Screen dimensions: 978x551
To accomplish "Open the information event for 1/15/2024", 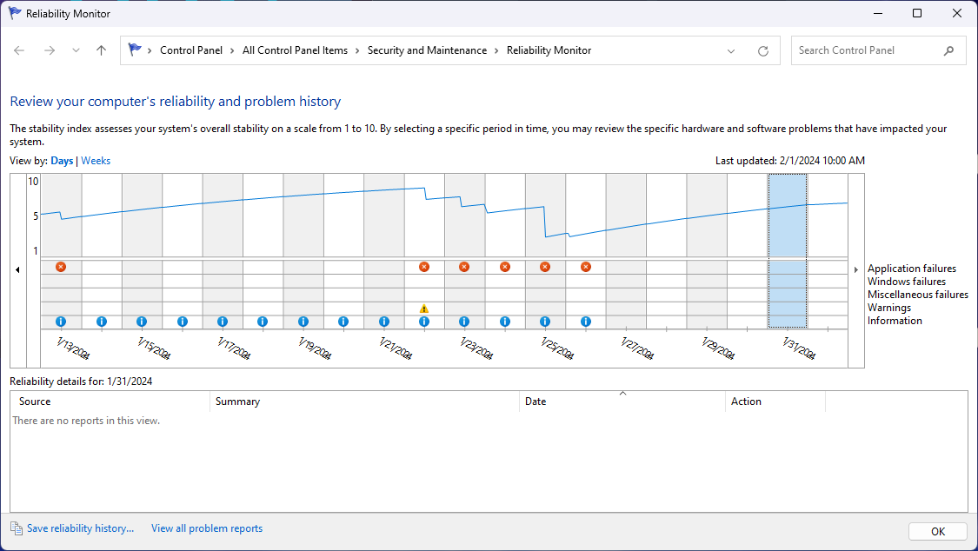I will pyautogui.click(x=142, y=322).
